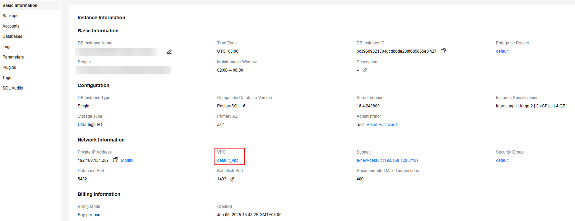Edit the Babelfish Port 1433

[x=232, y=179]
